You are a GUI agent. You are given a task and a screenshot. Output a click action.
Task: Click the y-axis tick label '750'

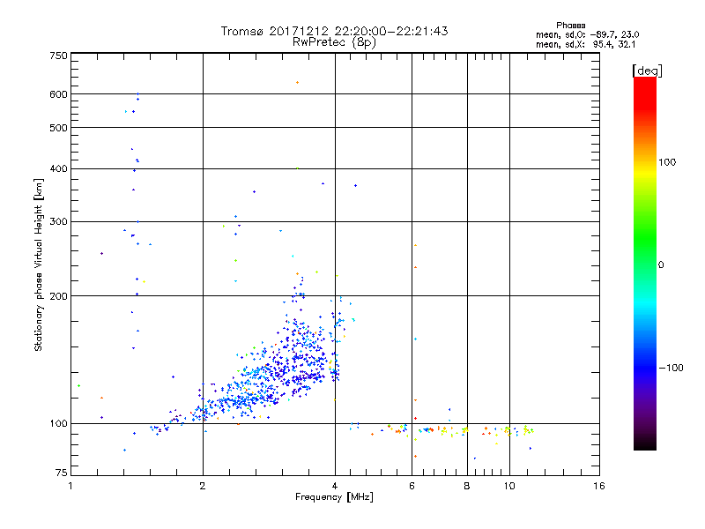point(58,56)
